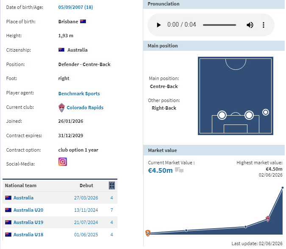
Task: Mute the pronunciation audio volume
Action: tap(250, 25)
